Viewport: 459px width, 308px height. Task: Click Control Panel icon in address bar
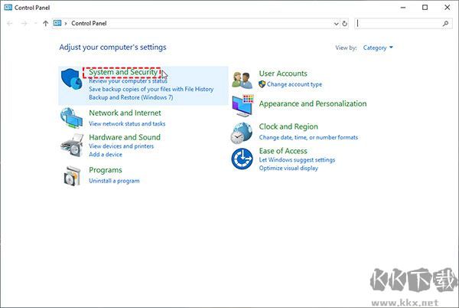pyautogui.click(x=57, y=23)
